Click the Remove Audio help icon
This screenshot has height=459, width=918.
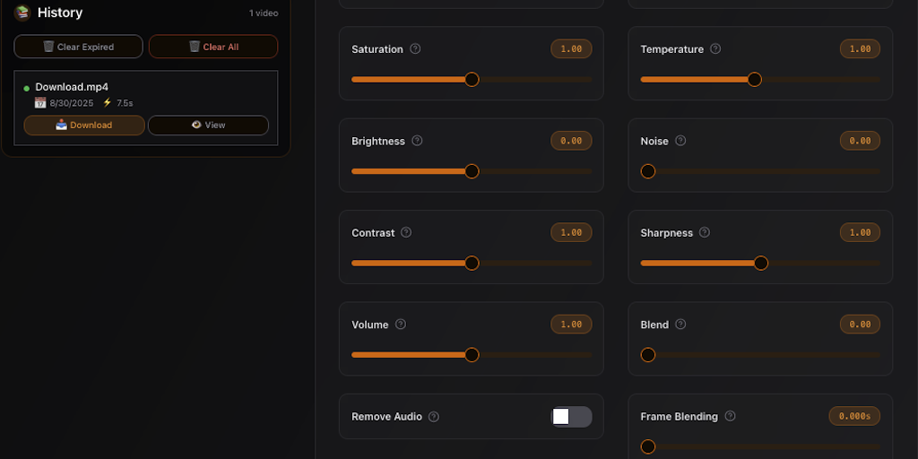click(433, 416)
